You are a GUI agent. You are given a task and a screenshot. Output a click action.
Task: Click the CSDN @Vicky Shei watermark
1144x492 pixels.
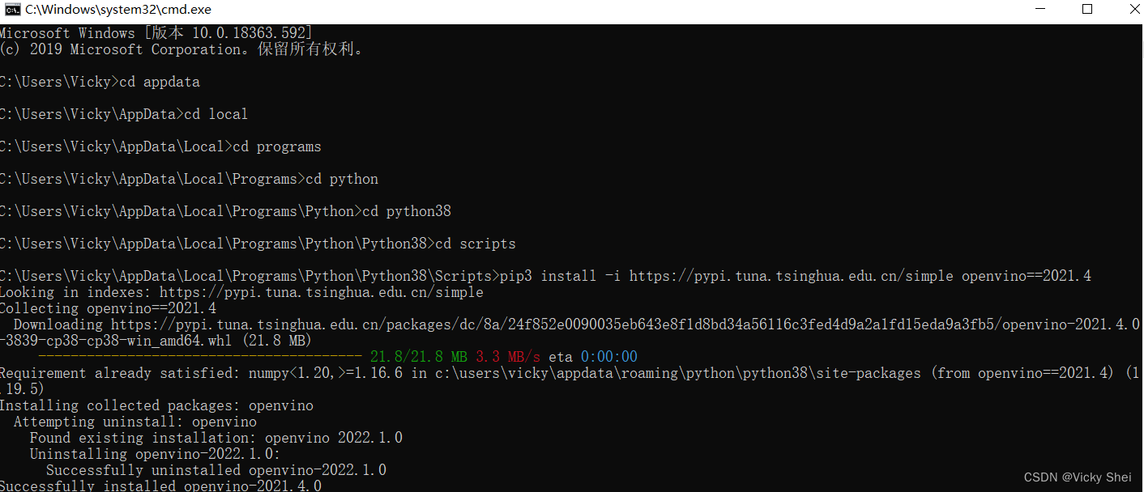[x=1078, y=477]
